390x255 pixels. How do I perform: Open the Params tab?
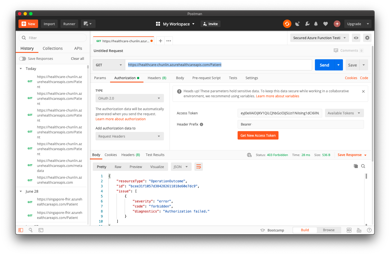pos(100,78)
